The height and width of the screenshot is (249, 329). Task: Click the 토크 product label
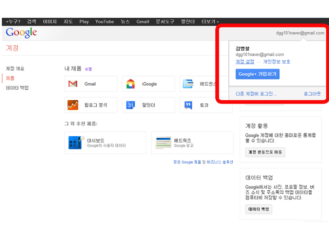[x=204, y=105]
